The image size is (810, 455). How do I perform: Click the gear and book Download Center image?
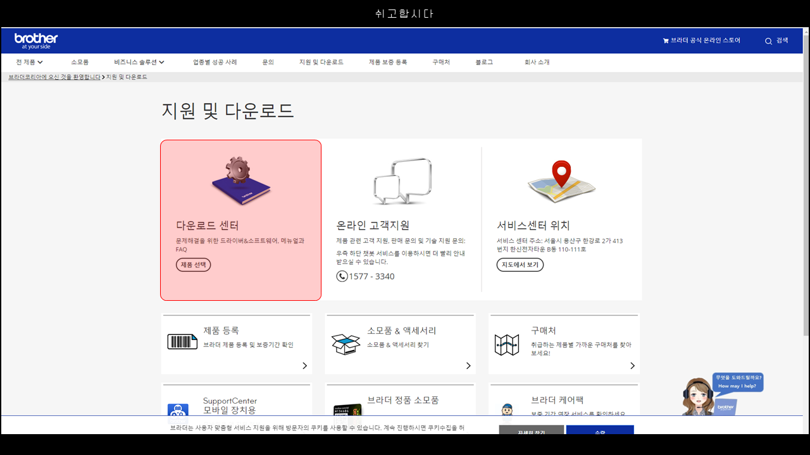[x=241, y=181]
